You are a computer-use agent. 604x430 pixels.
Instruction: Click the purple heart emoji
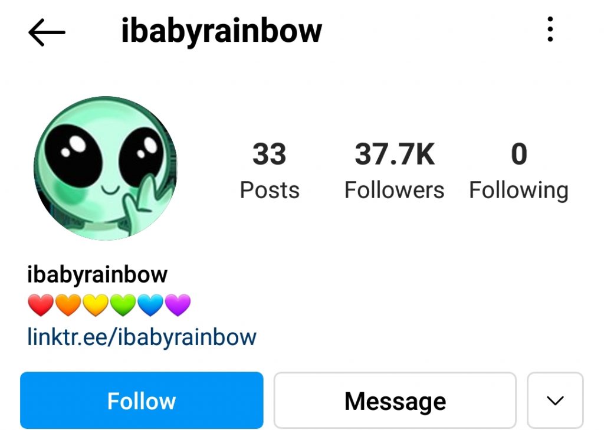[178, 305]
